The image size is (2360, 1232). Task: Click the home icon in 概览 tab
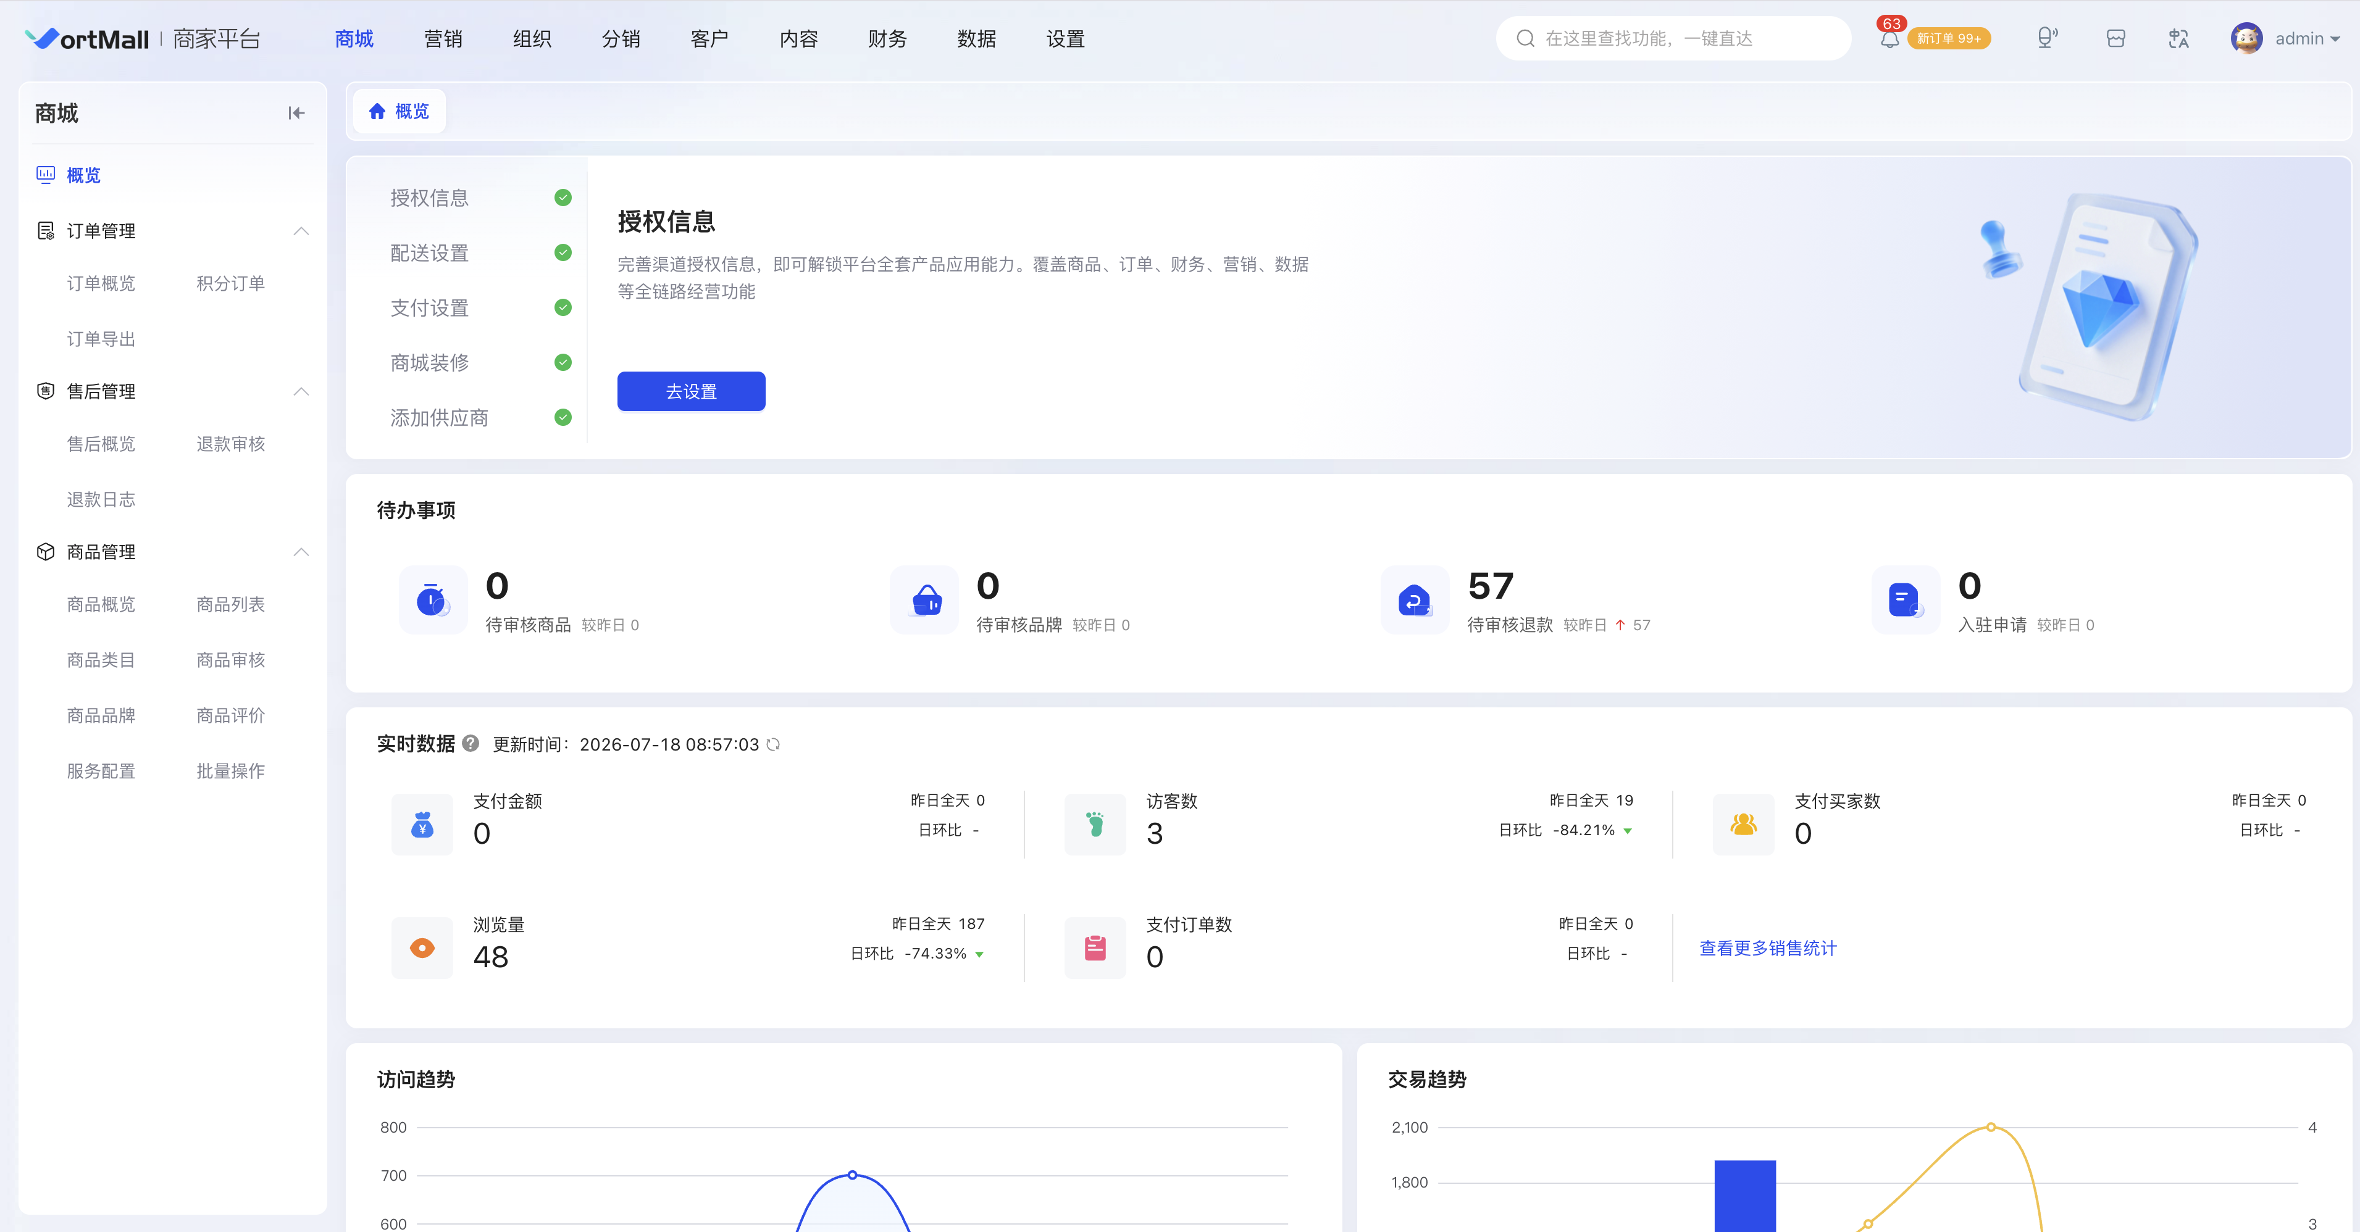[x=377, y=111]
